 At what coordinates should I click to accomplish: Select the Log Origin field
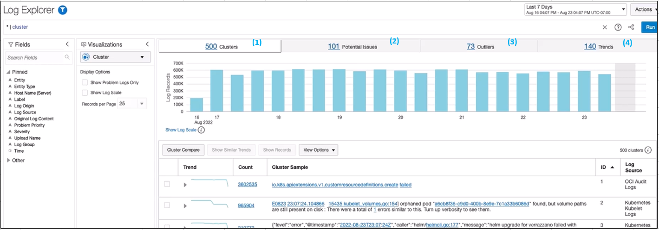point(24,106)
